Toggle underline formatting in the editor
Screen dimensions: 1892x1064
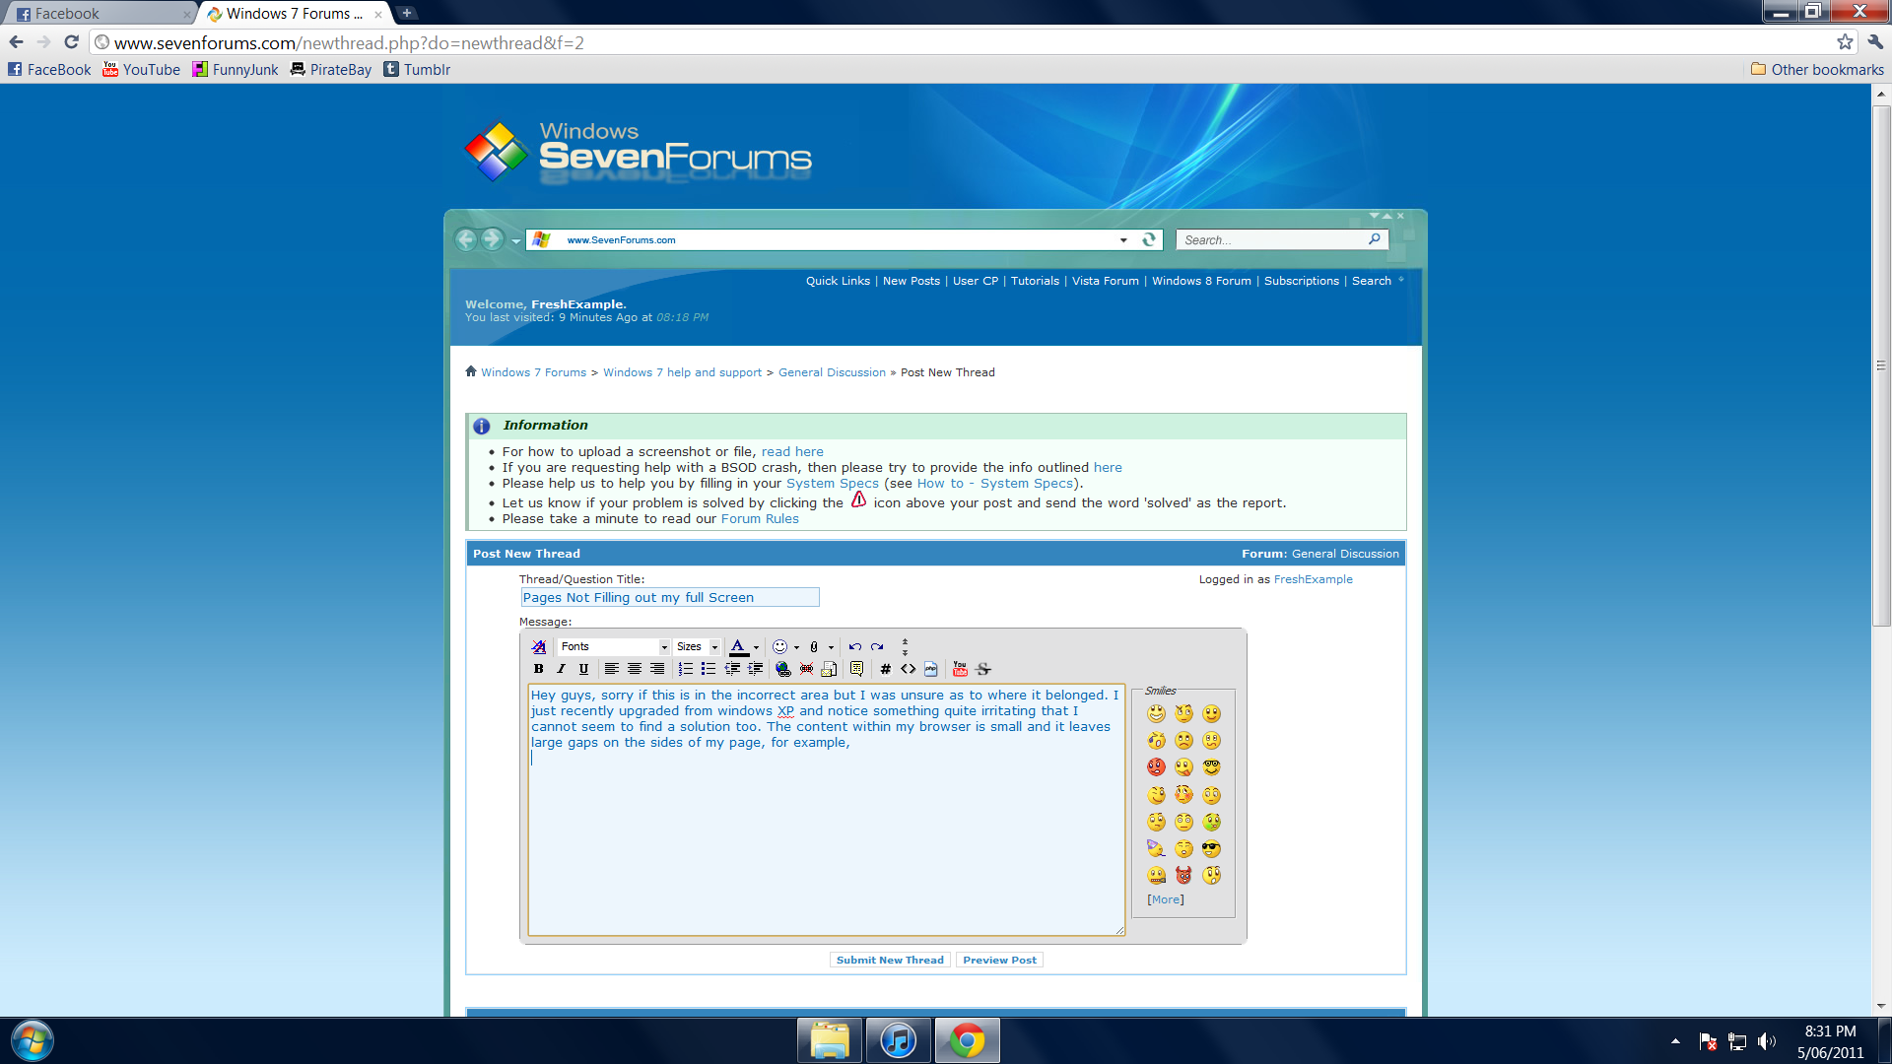pos(583,669)
